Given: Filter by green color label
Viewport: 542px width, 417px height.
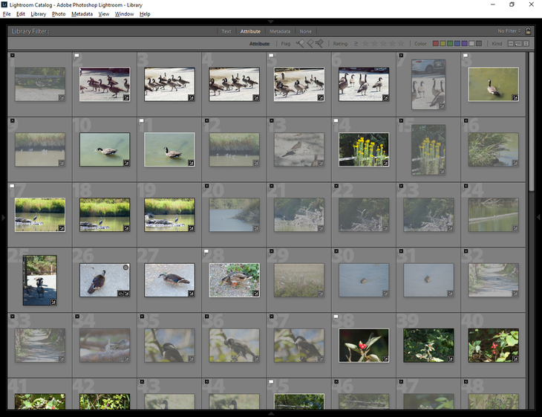Looking at the screenshot, I should [450, 44].
